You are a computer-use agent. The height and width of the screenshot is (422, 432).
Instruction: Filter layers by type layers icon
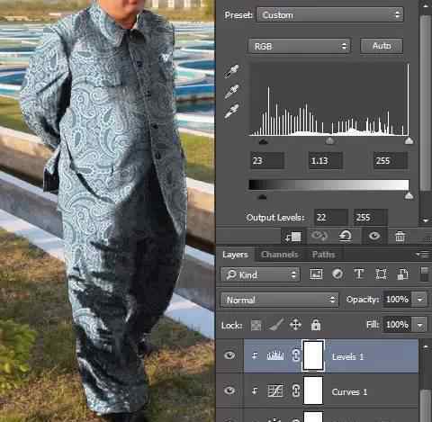click(x=359, y=274)
